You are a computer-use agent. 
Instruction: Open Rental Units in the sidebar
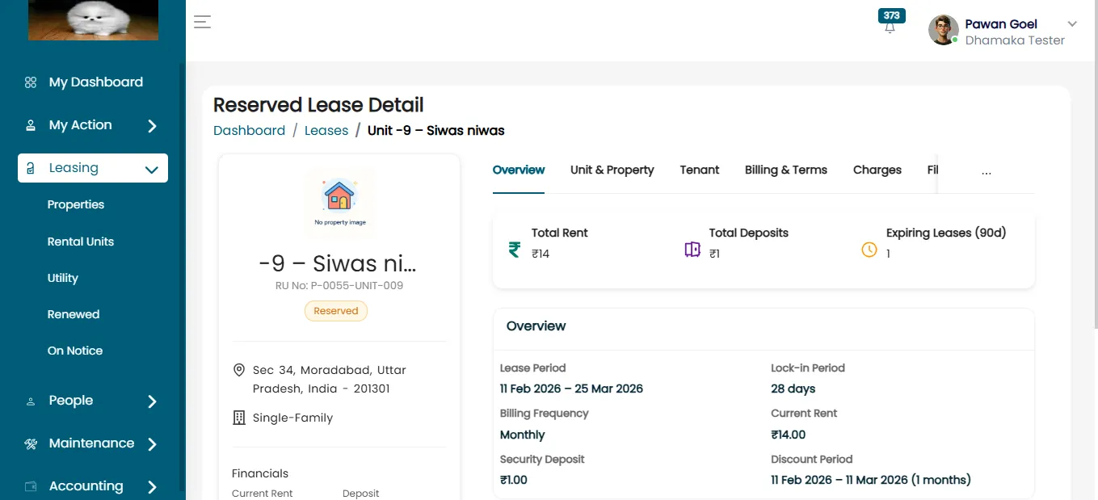click(x=81, y=242)
